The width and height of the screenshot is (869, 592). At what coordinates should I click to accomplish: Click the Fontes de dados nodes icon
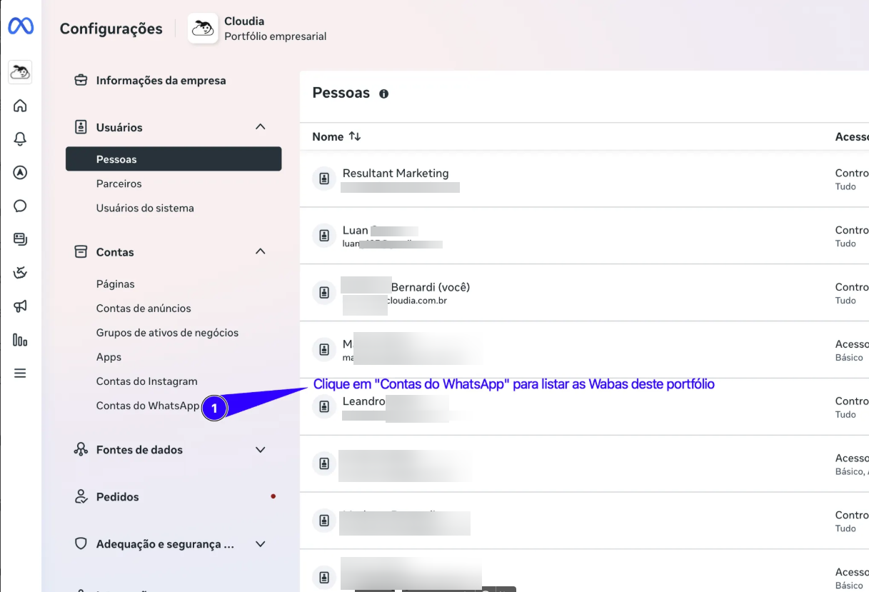tap(81, 450)
